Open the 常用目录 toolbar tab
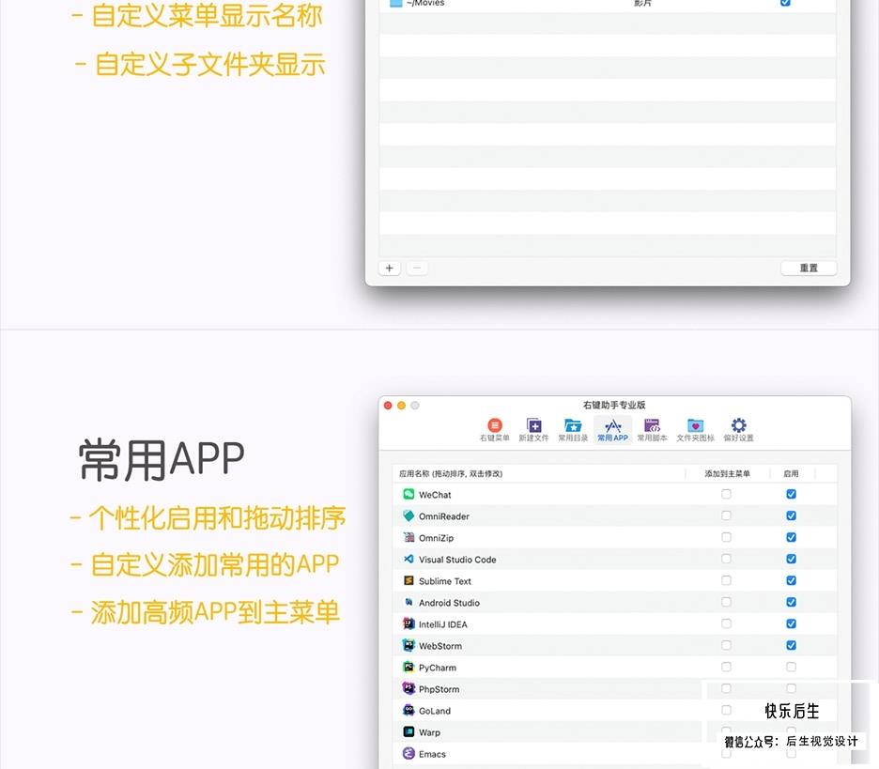The image size is (879, 769). click(x=573, y=430)
